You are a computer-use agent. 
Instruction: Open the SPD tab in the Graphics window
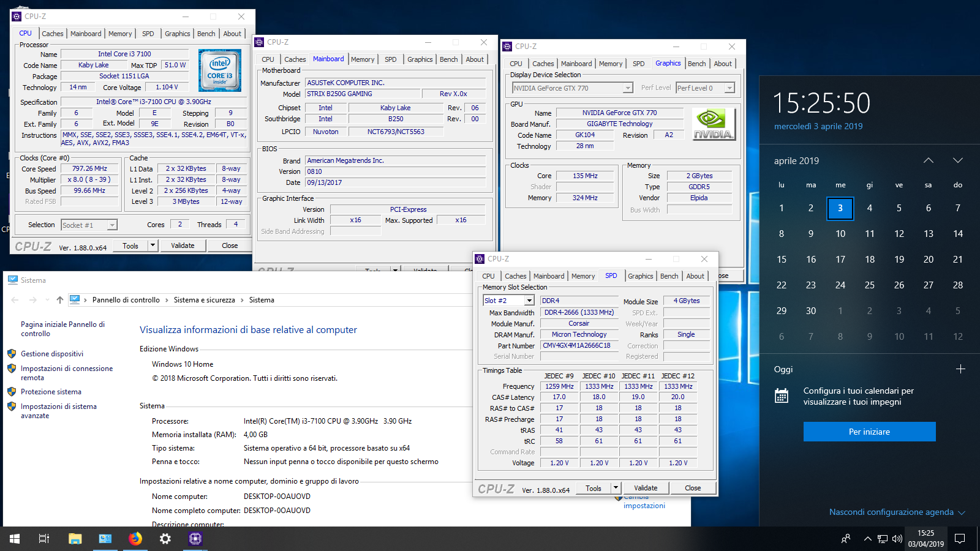click(638, 64)
